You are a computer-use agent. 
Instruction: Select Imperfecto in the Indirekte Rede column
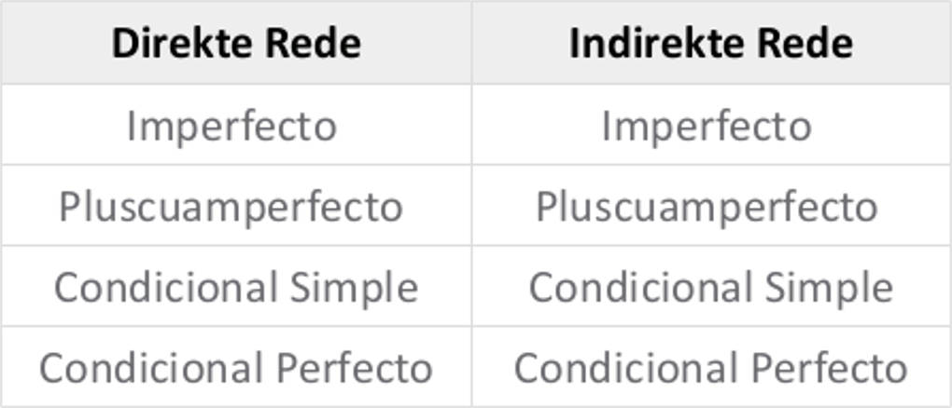[x=707, y=126]
